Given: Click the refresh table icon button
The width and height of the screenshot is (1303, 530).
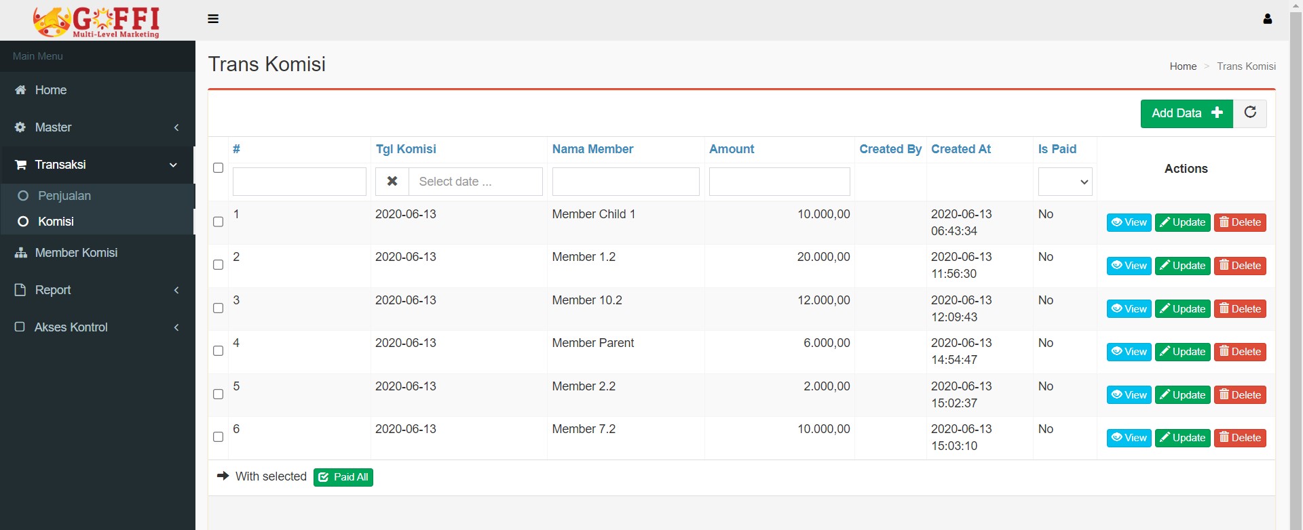Looking at the screenshot, I should pyautogui.click(x=1250, y=113).
